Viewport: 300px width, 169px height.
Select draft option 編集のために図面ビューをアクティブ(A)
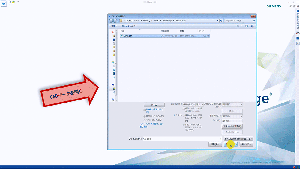coord(184,115)
